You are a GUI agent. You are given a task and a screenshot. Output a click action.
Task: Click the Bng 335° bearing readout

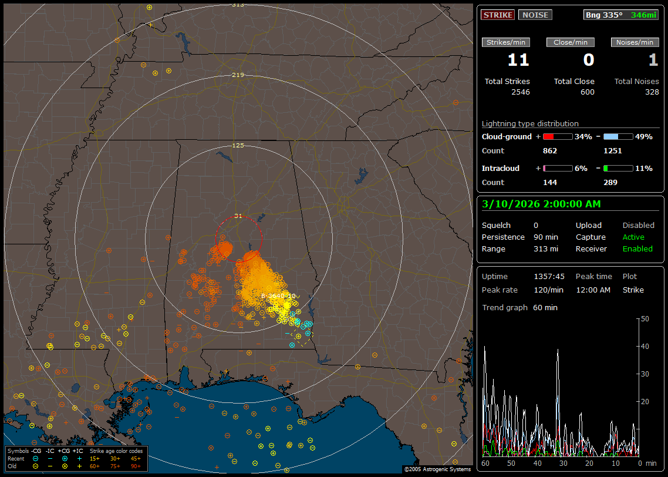[x=604, y=15]
